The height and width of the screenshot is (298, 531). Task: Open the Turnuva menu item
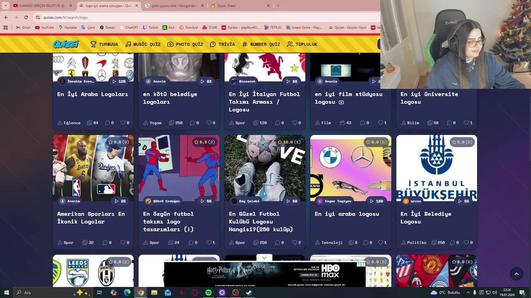[104, 44]
